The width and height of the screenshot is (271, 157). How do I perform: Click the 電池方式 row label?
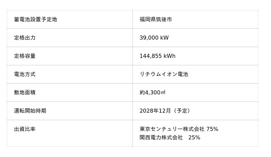(x=25, y=74)
